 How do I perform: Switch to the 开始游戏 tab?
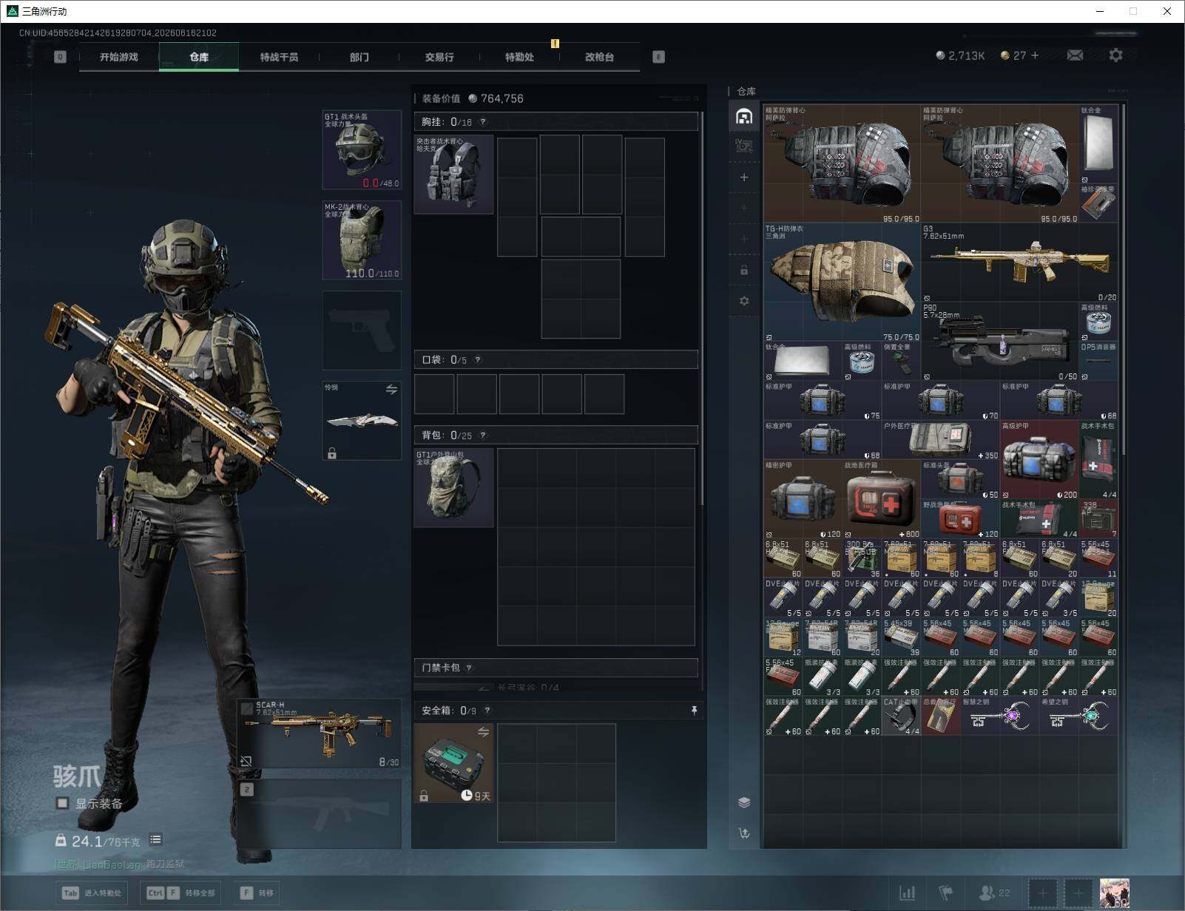[119, 57]
